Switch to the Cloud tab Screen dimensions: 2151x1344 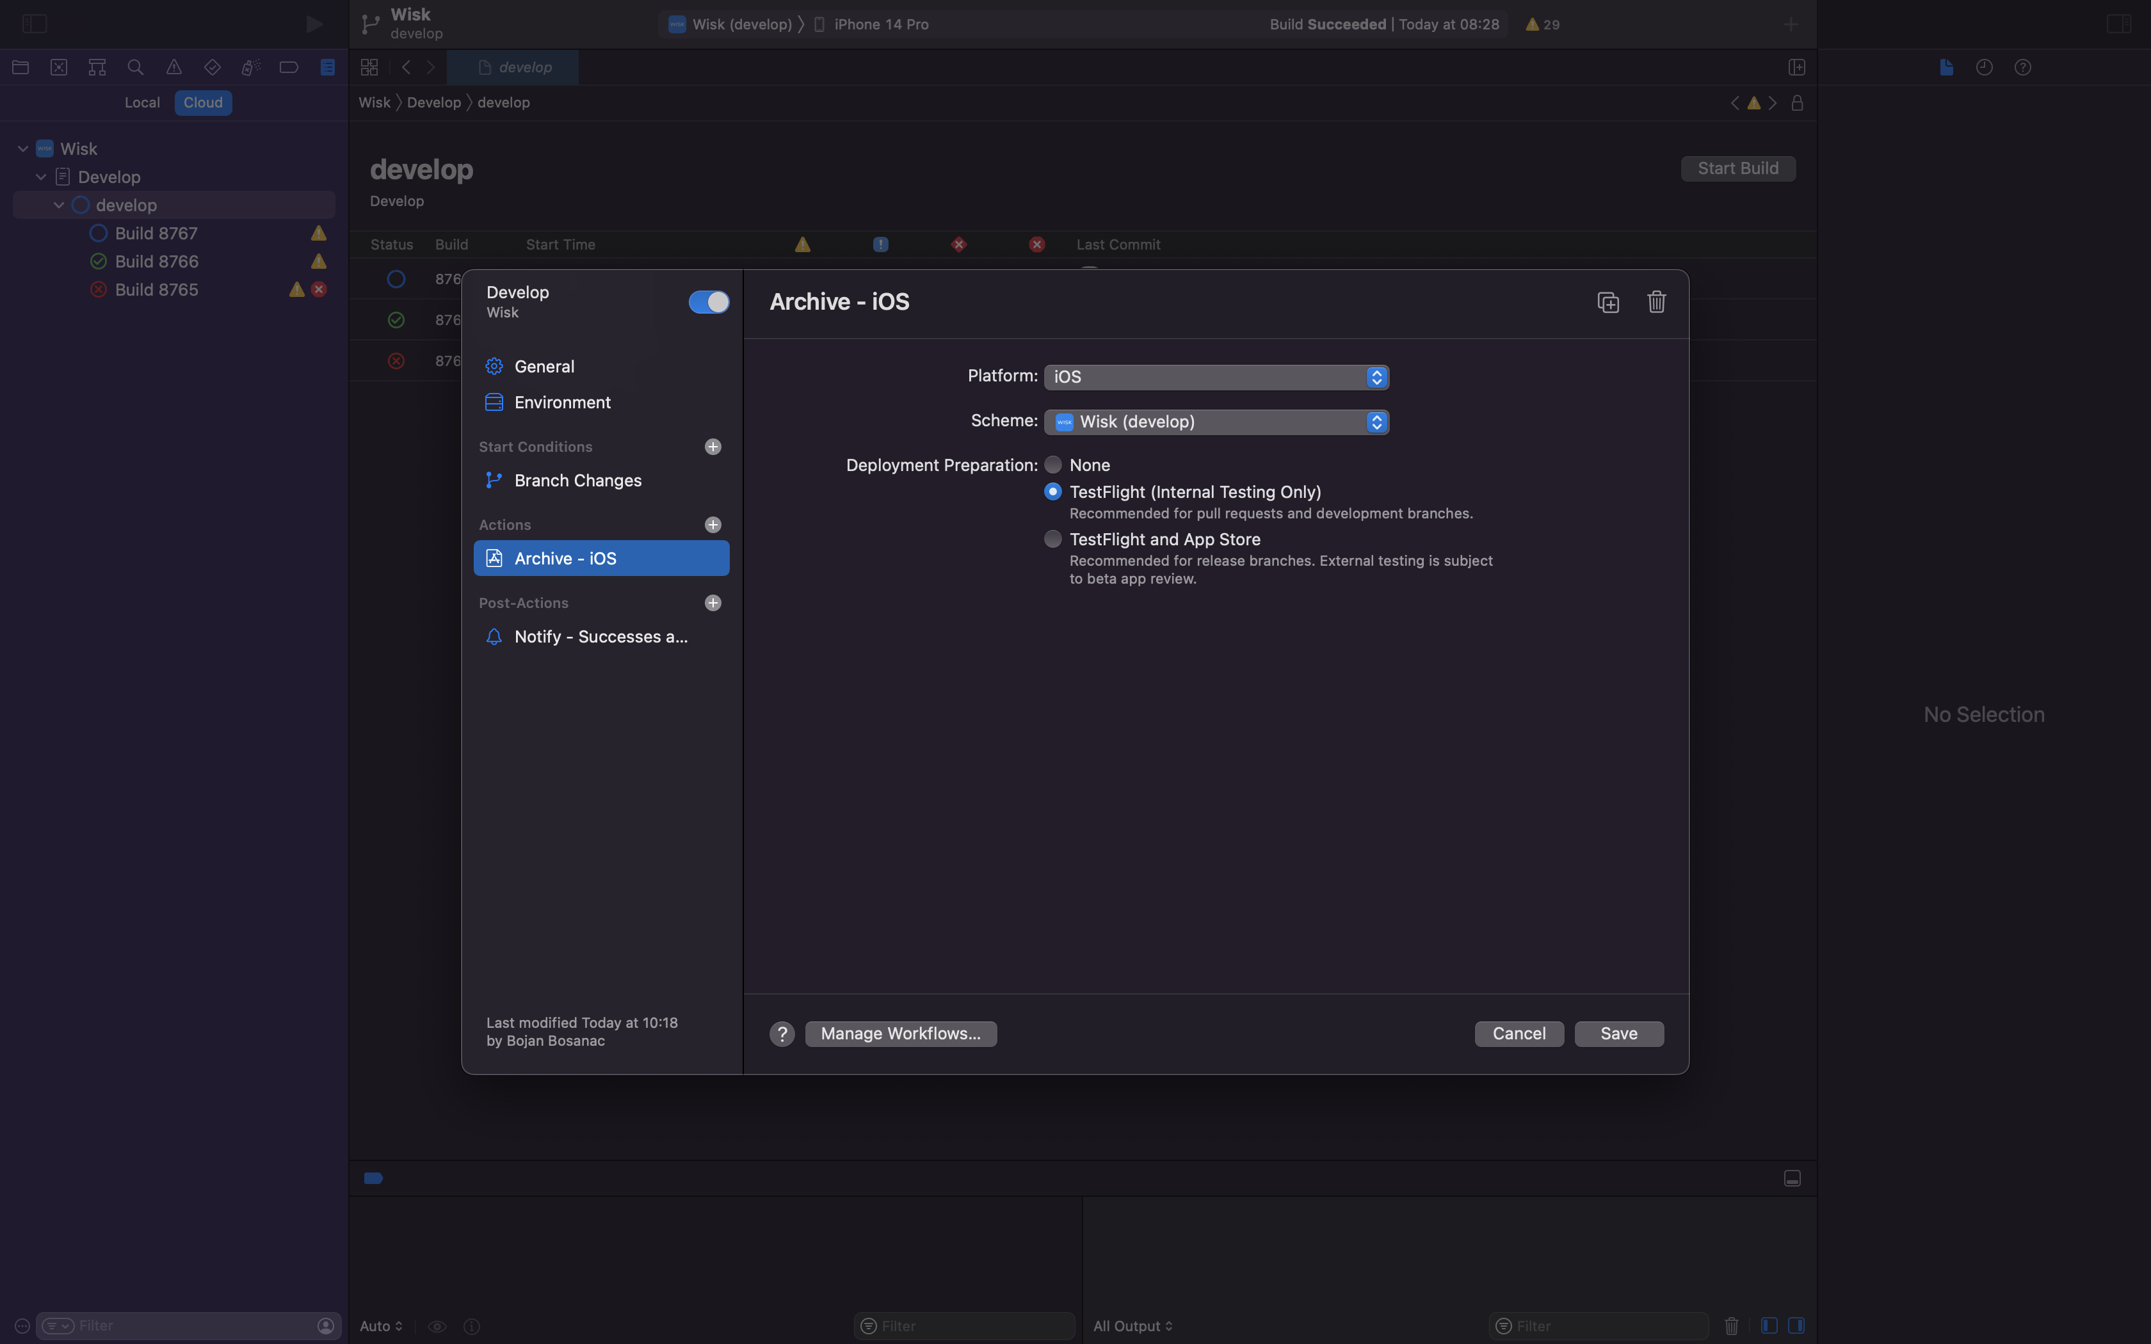pyautogui.click(x=204, y=103)
